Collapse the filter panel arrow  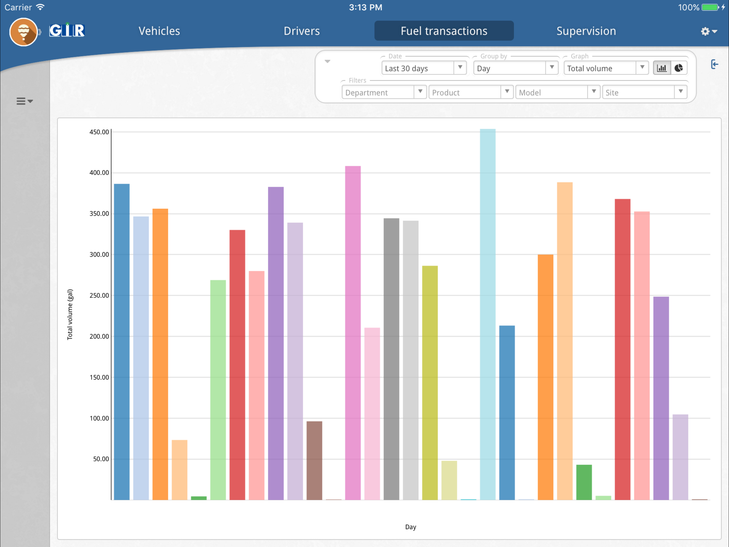327,61
